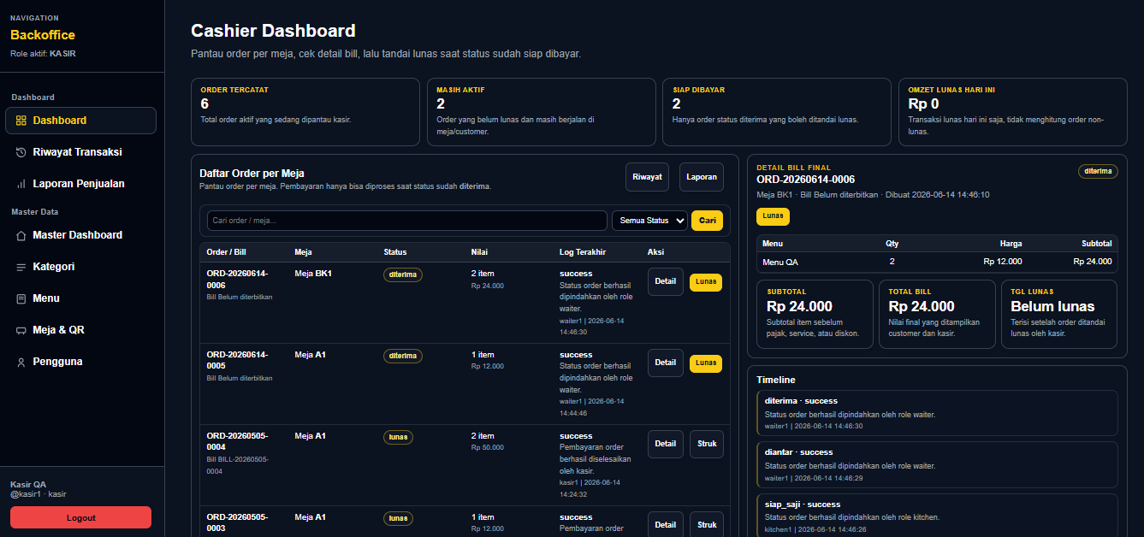Click the Dashboard grid icon in sidebar

[x=21, y=121]
